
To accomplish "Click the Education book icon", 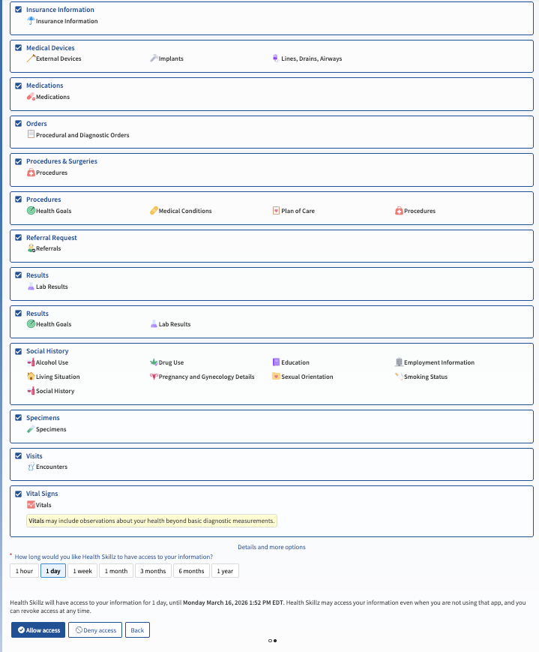I will (276, 362).
